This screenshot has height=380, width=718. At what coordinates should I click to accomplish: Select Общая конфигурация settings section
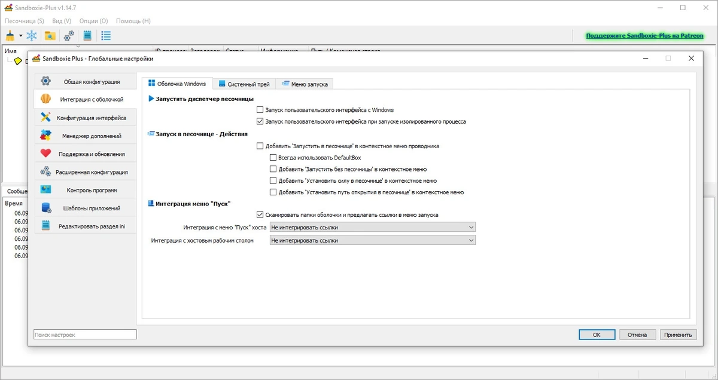[85, 81]
